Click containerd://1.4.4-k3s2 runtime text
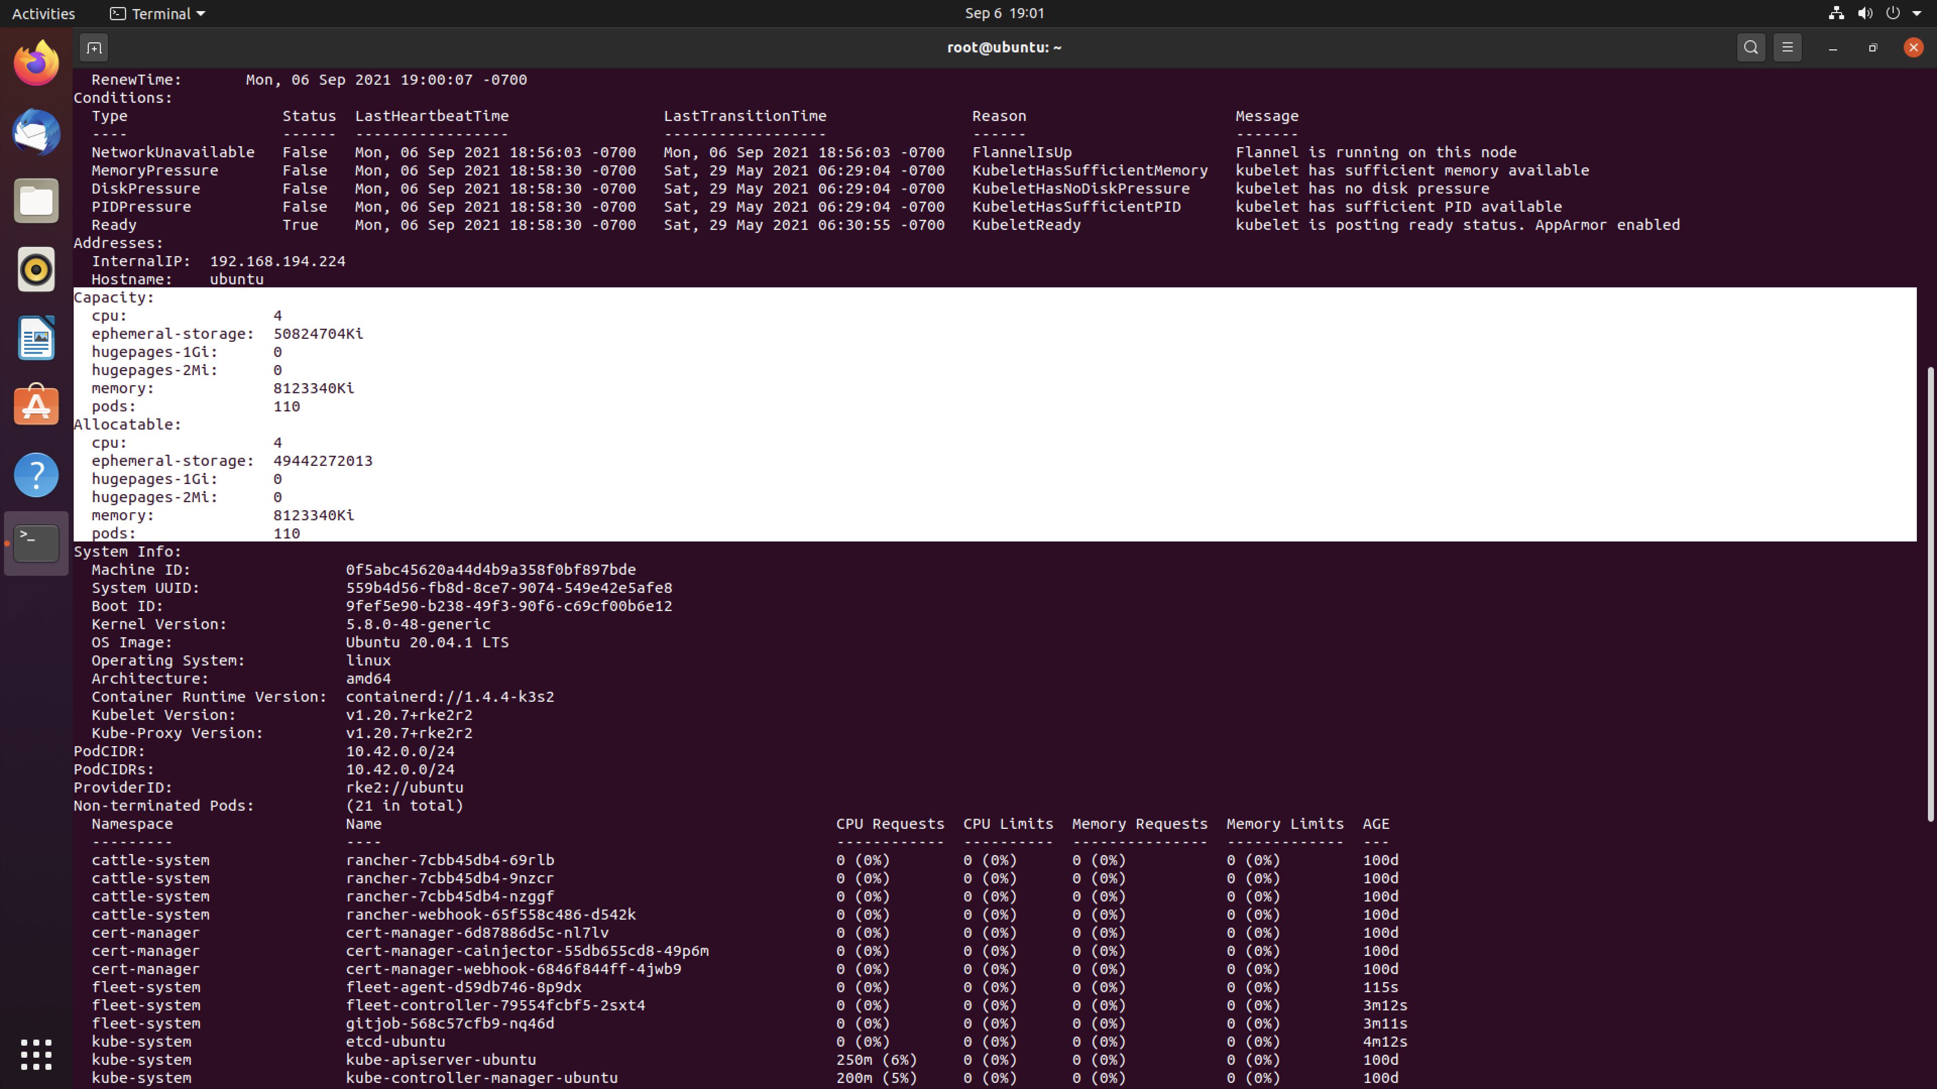The image size is (1937, 1089). tap(449, 697)
